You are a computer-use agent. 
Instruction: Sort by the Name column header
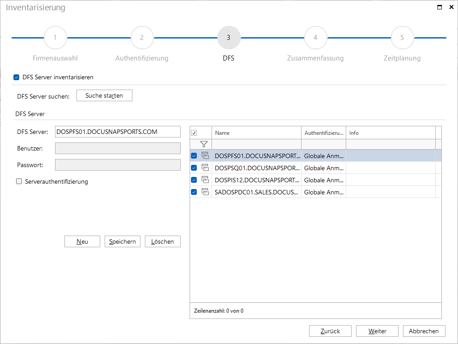coord(256,133)
